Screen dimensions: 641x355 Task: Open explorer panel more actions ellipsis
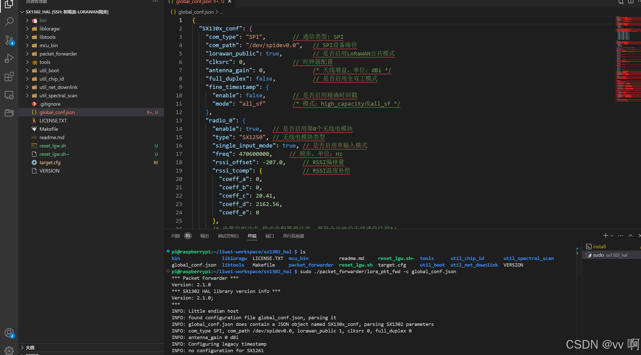point(155,2)
